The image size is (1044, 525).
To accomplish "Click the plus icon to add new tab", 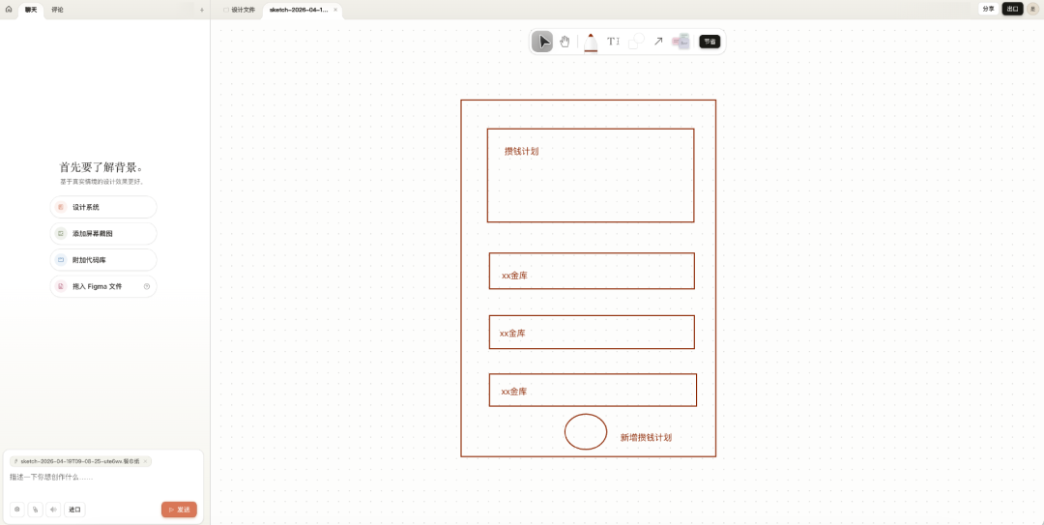I will coord(201,10).
